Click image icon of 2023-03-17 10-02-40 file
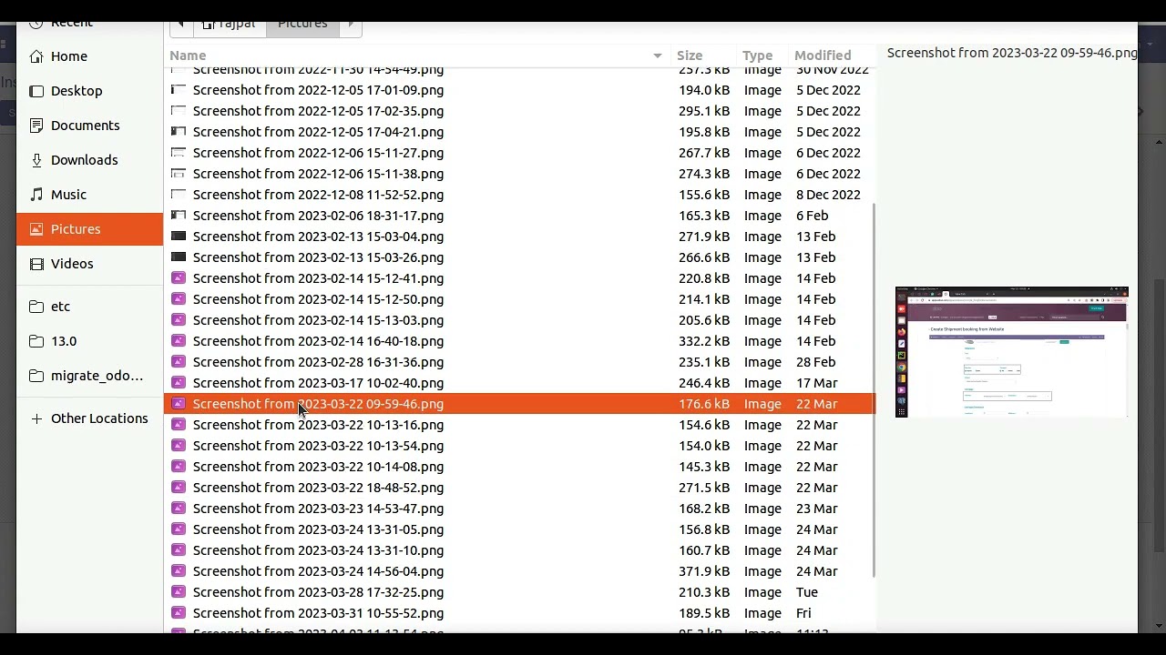Viewport: 1166px width, 655px height. (179, 383)
